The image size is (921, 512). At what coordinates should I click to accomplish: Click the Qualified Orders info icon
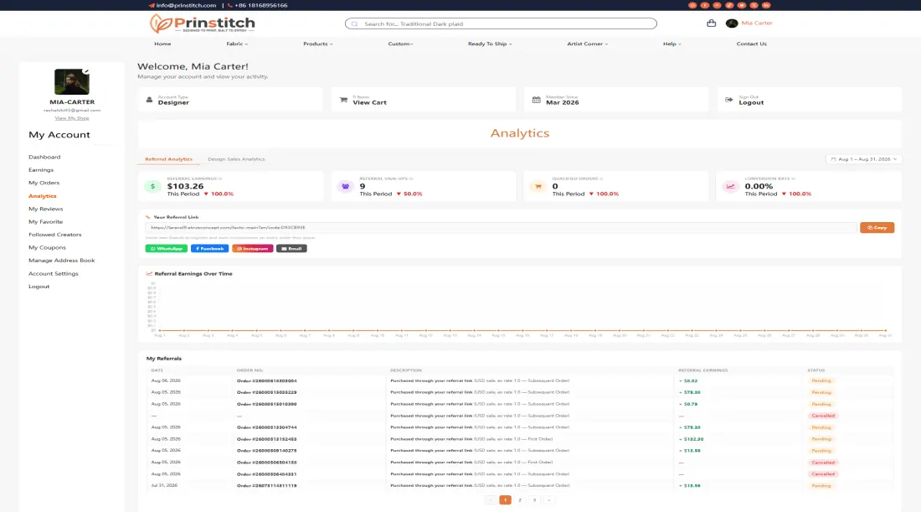pyautogui.click(x=601, y=178)
